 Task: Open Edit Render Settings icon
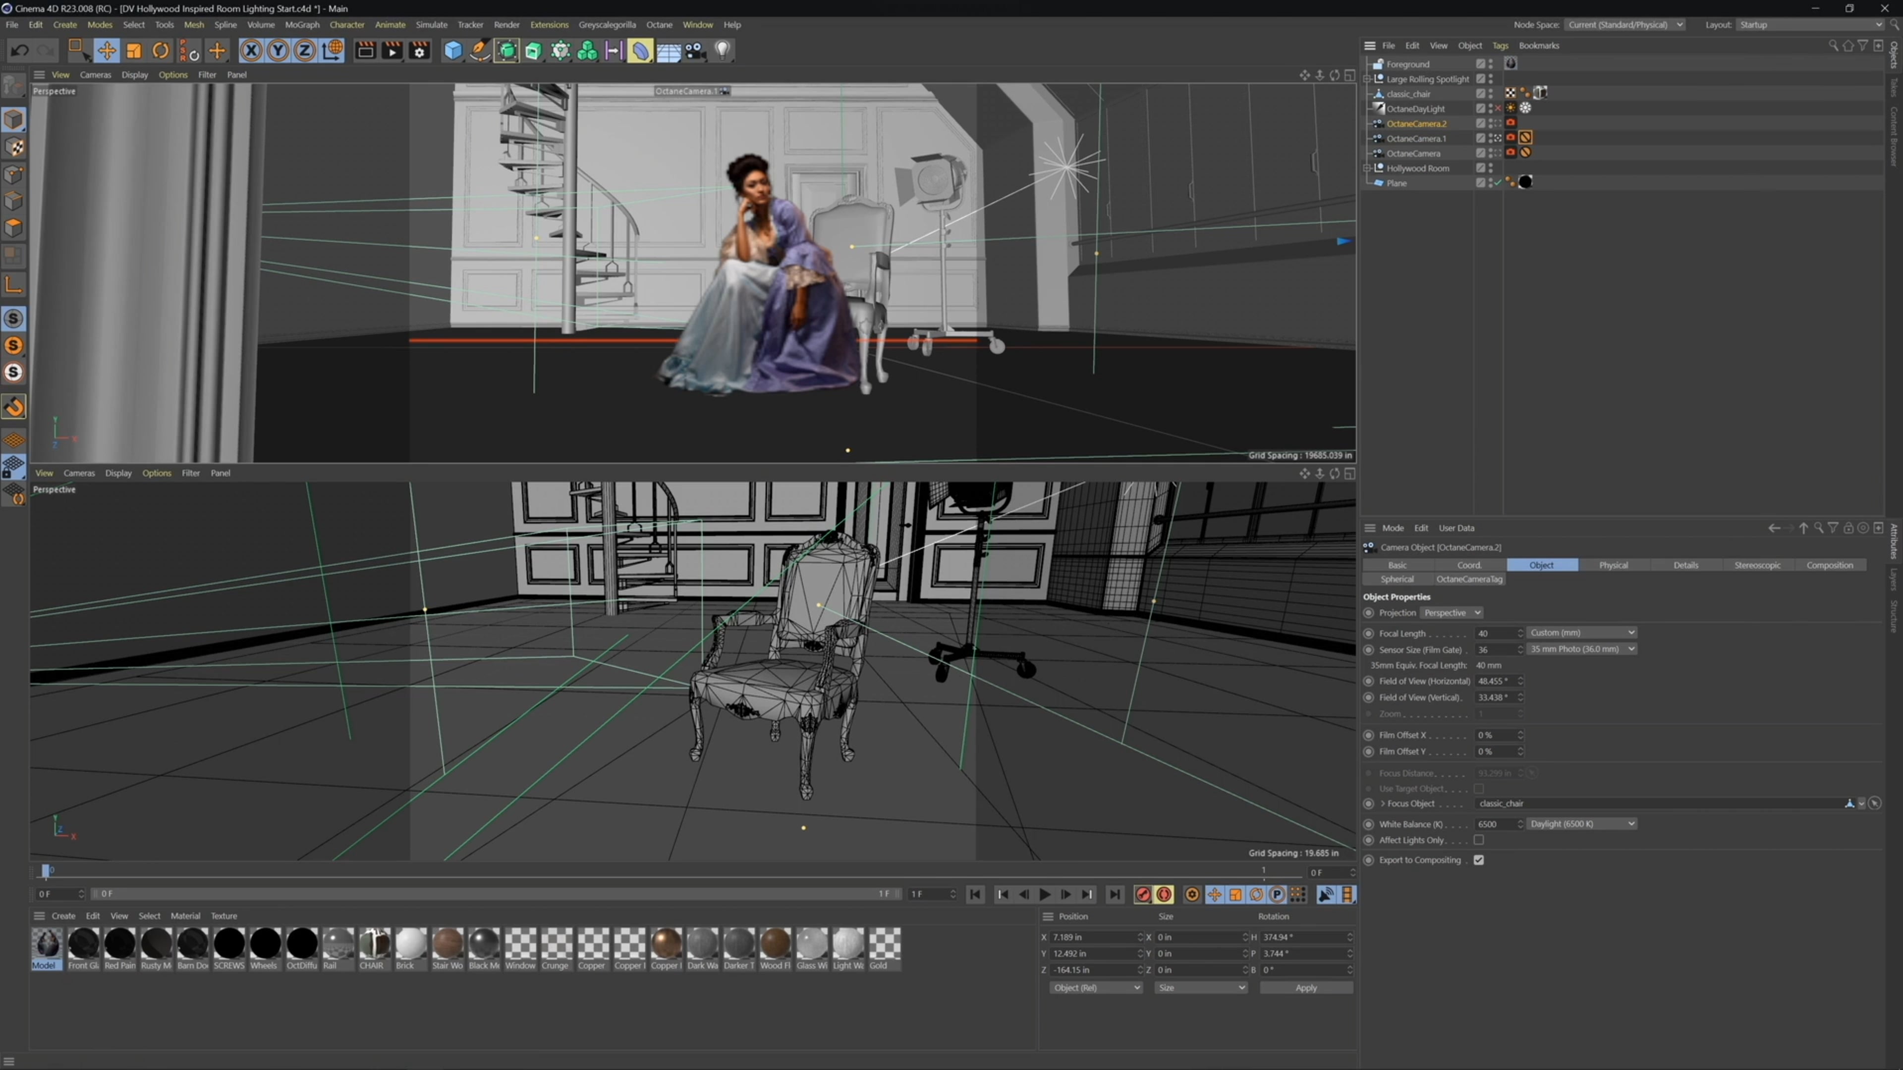(x=420, y=50)
